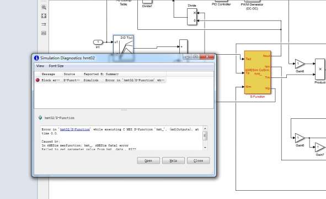Click the error text scrollbar up arrow
The image size is (326, 199).
[205, 129]
